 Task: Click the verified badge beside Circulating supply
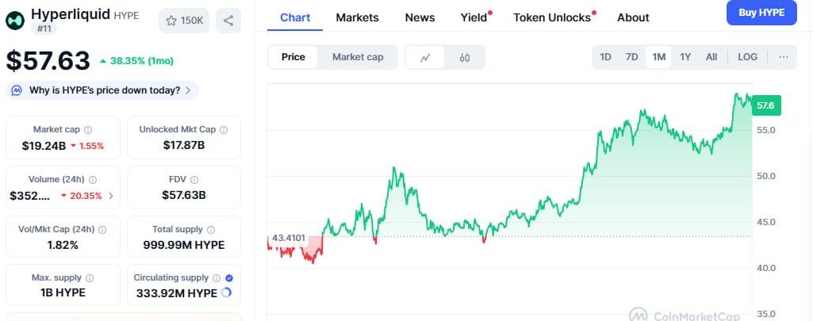tap(229, 278)
